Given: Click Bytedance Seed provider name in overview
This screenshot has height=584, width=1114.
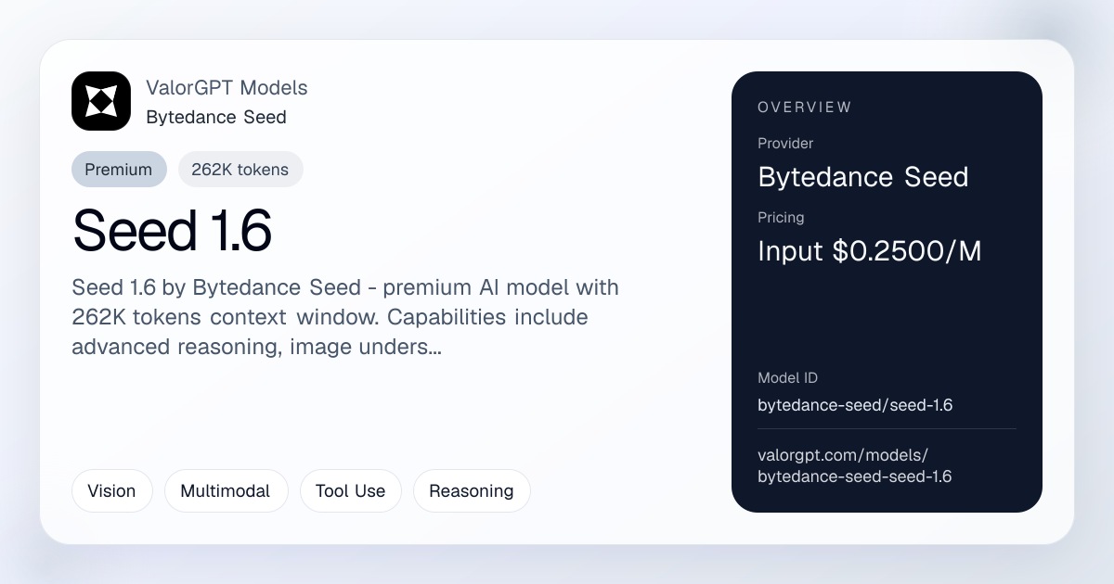Looking at the screenshot, I should [863, 177].
